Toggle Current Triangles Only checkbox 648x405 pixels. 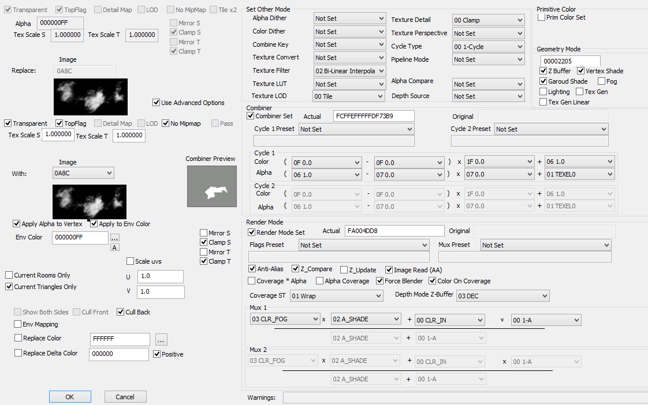tap(9, 287)
